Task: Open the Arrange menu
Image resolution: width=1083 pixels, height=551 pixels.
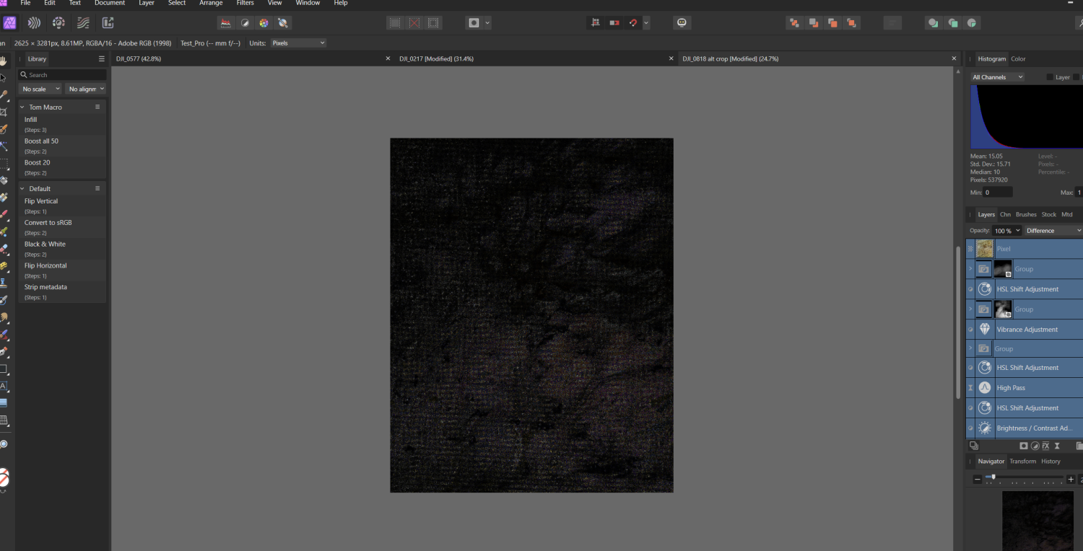Action: (211, 3)
